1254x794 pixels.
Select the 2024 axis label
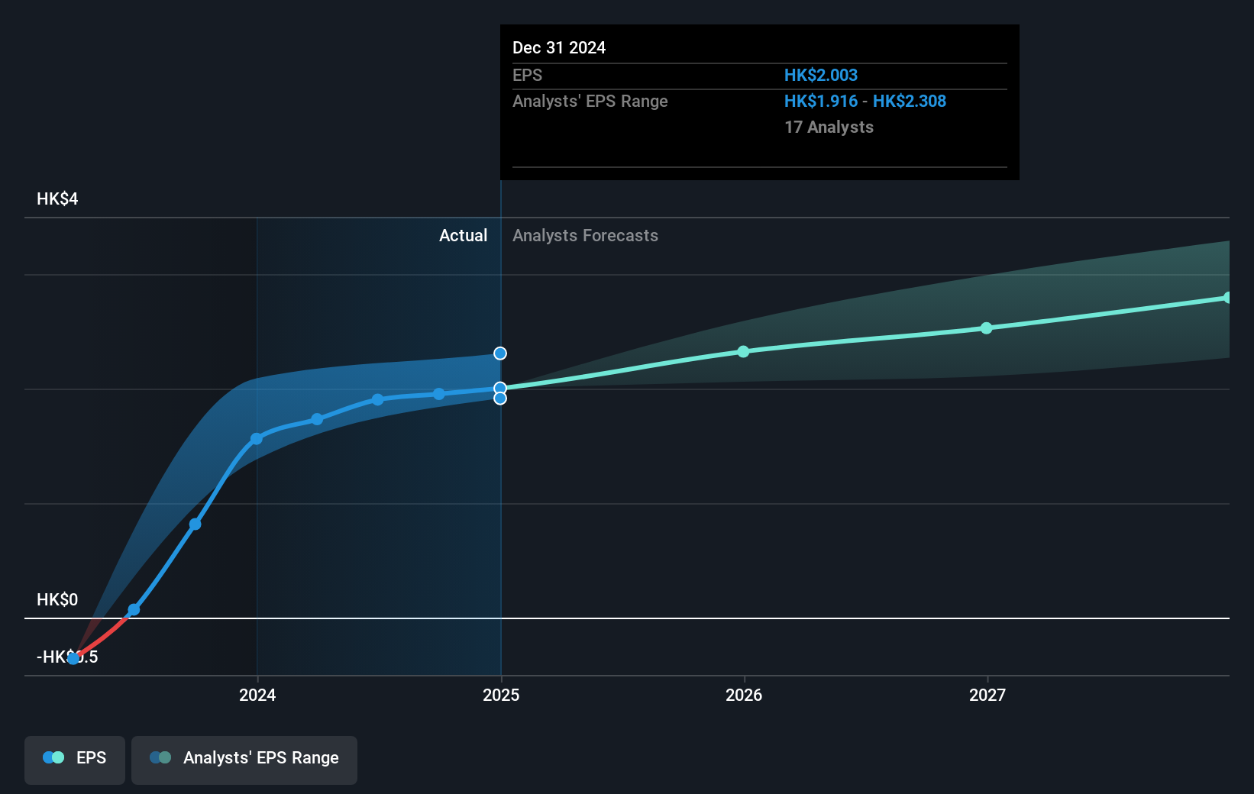(257, 695)
